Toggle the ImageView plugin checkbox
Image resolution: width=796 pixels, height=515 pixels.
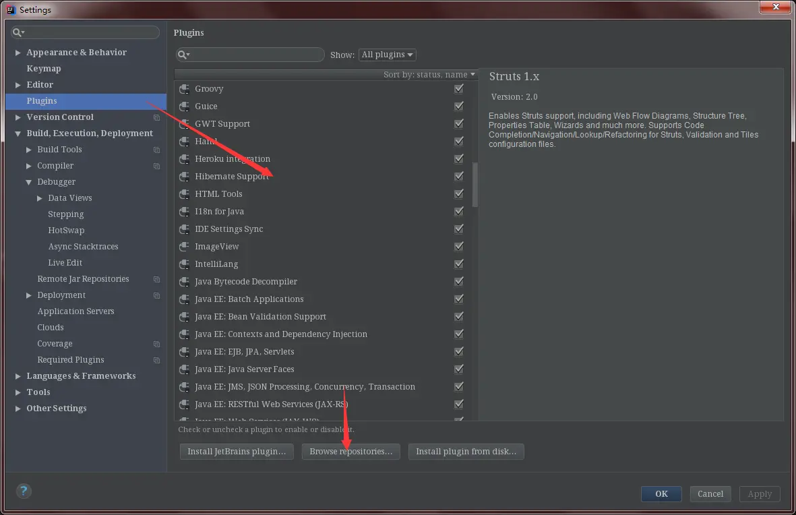459,246
